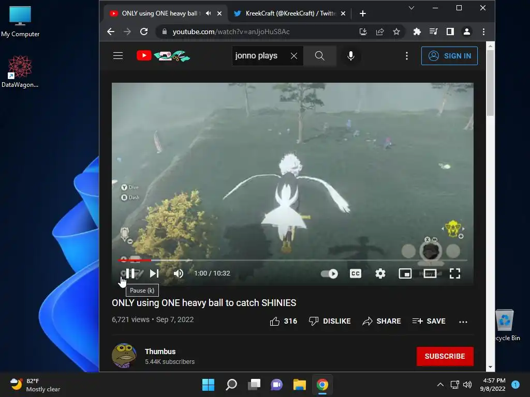Open YouTube settings three-dot menu
The width and height of the screenshot is (530, 397).
pyautogui.click(x=407, y=56)
